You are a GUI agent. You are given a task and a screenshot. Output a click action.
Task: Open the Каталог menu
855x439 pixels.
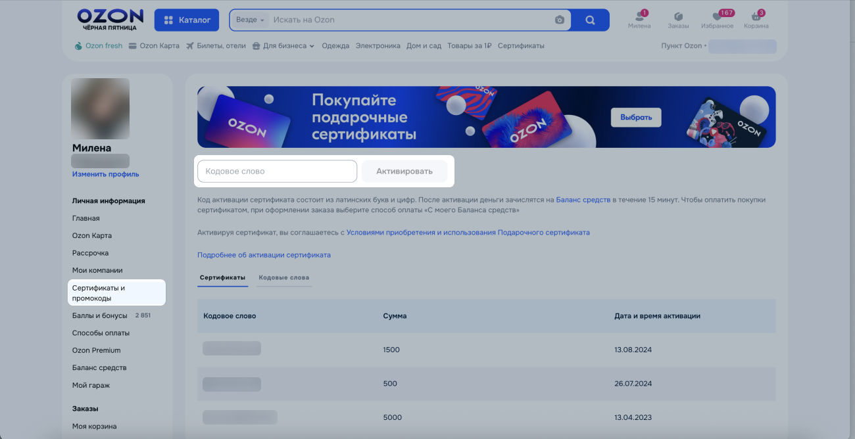point(187,20)
